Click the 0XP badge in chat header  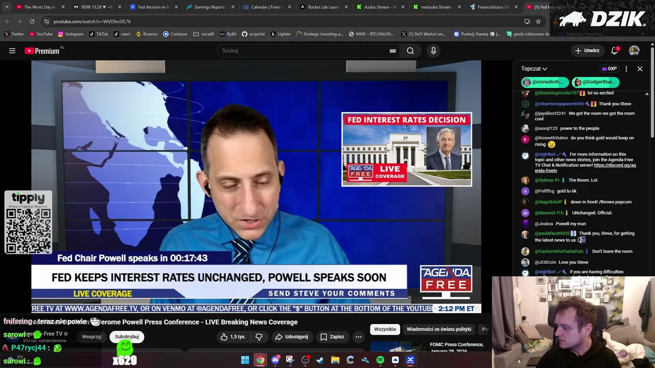click(609, 68)
